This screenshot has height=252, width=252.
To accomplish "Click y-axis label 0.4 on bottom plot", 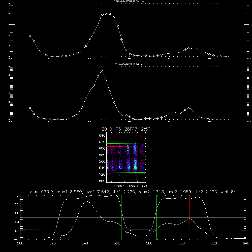I will coord(16,222).
